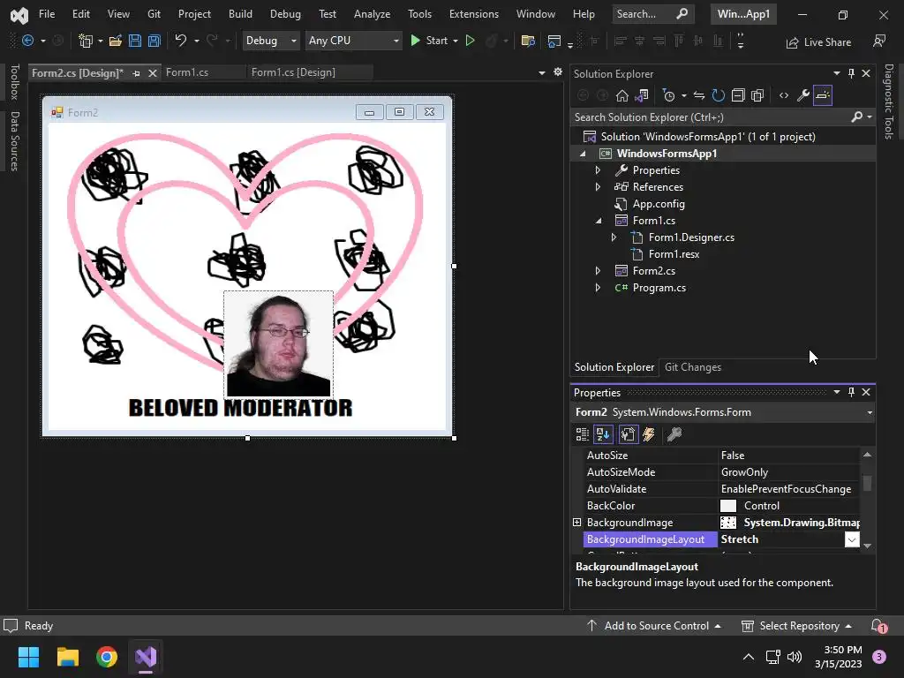904x678 pixels.
Task: Open the Toolbox side tab
Action: [x=14, y=82]
